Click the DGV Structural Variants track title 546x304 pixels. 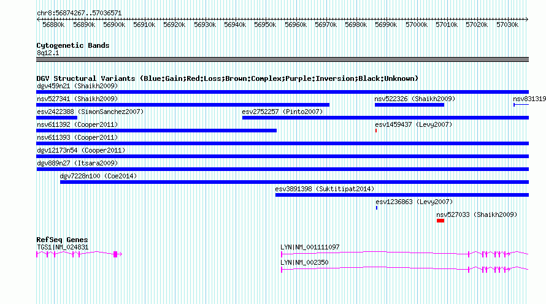tap(228, 78)
